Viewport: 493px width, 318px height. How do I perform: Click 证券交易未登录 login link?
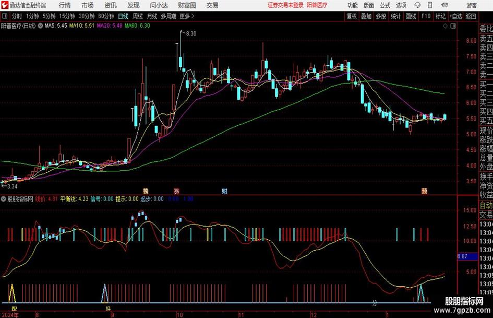[x=286, y=5]
